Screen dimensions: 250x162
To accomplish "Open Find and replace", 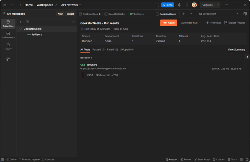I will 29,159.
